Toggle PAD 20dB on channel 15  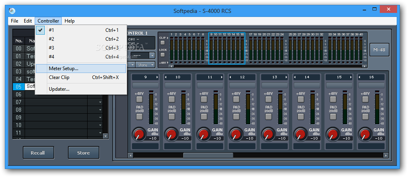pos(333,117)
